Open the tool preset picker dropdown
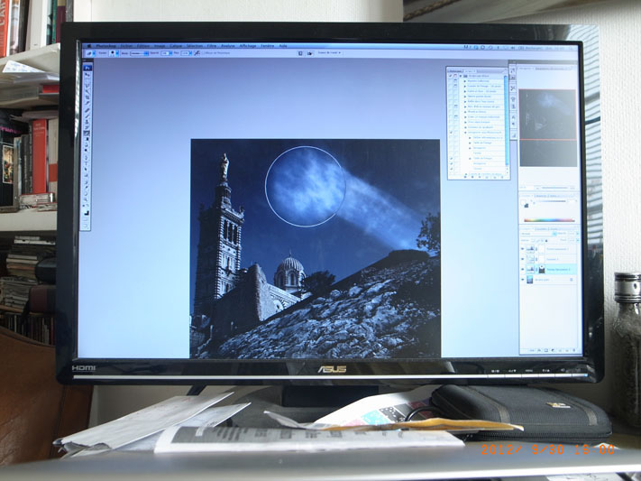This screenshot has width=641, height=481. (94, 53)
